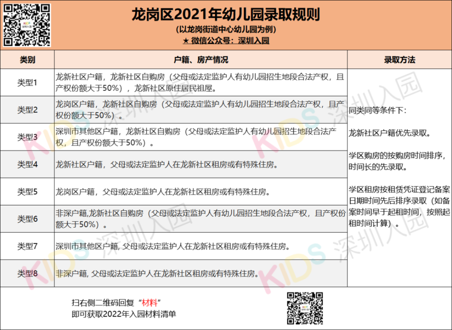
Task: Click the paragraph starting "学区租房按租赁凭证登记备案"
Action: click(400, 206)
